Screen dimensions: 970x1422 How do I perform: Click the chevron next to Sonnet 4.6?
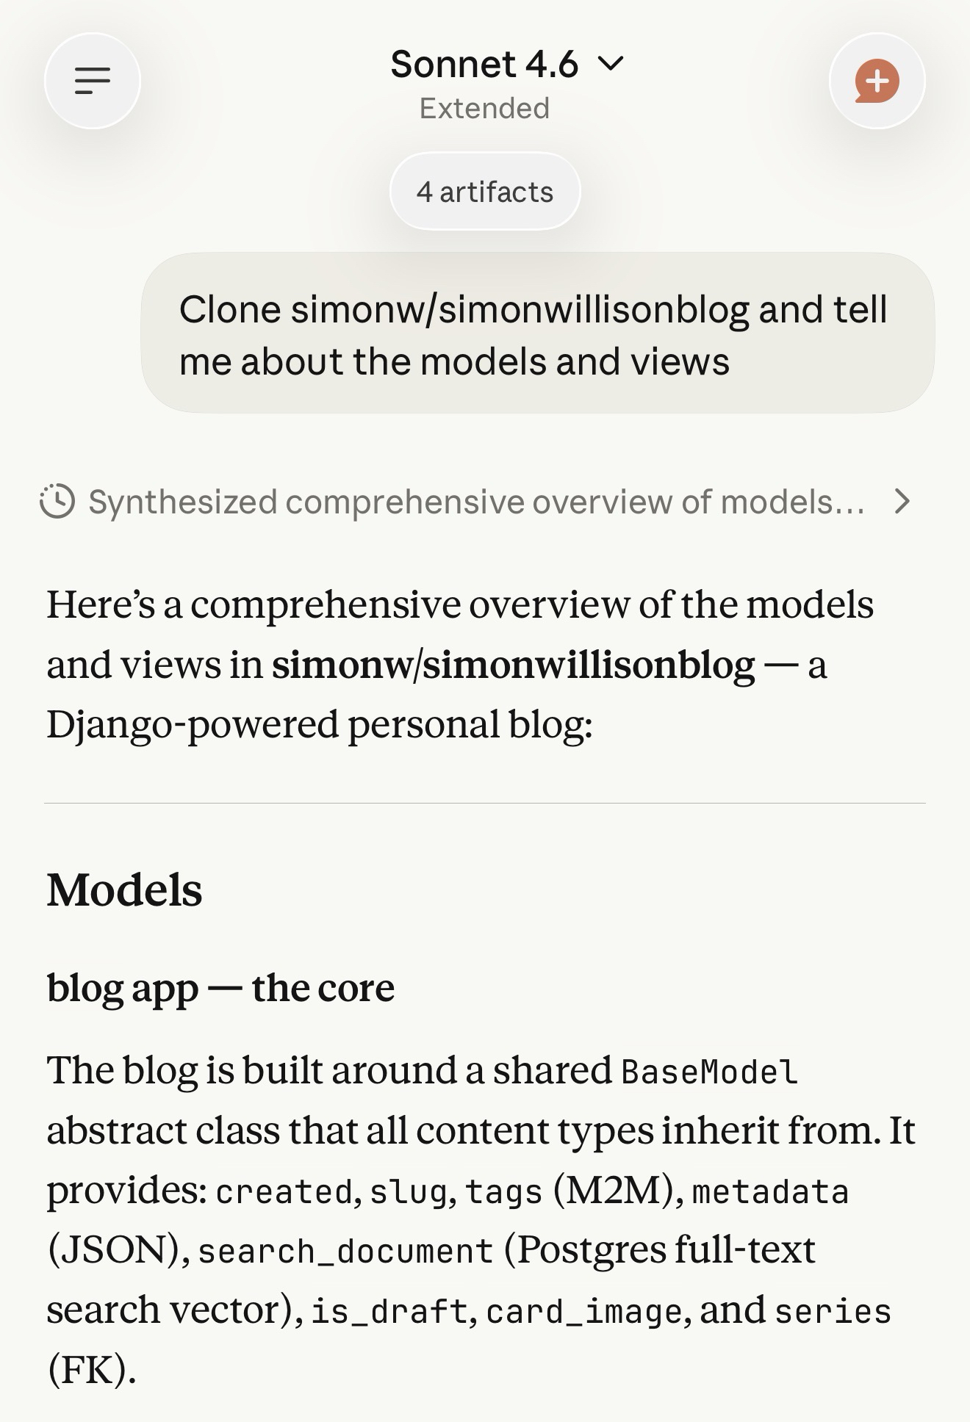tap(611, 63)
